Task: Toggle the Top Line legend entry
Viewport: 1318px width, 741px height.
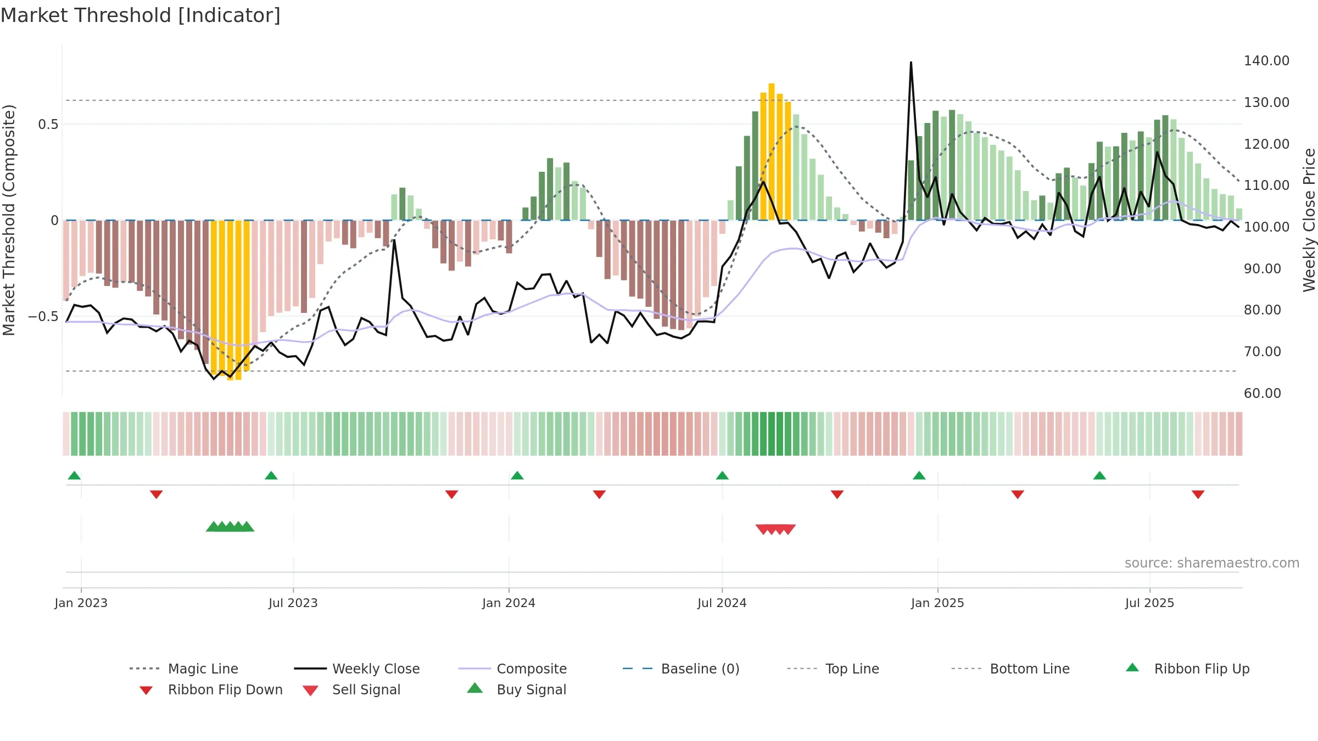Action: click(833, 669)
